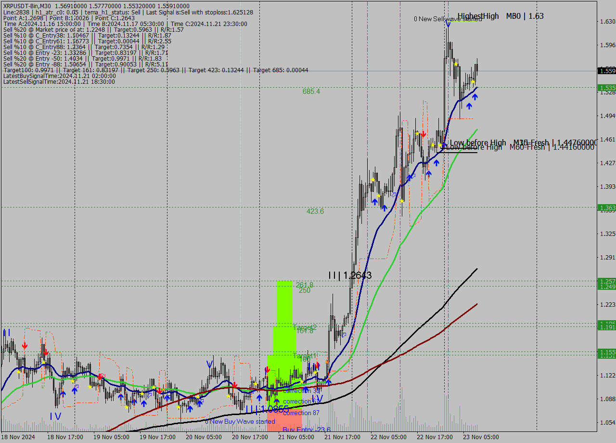The width and height of the screenshot is (616, 443).
Task: Click the 'LatestBuySignalTime' line
Action: coord(59,76)
